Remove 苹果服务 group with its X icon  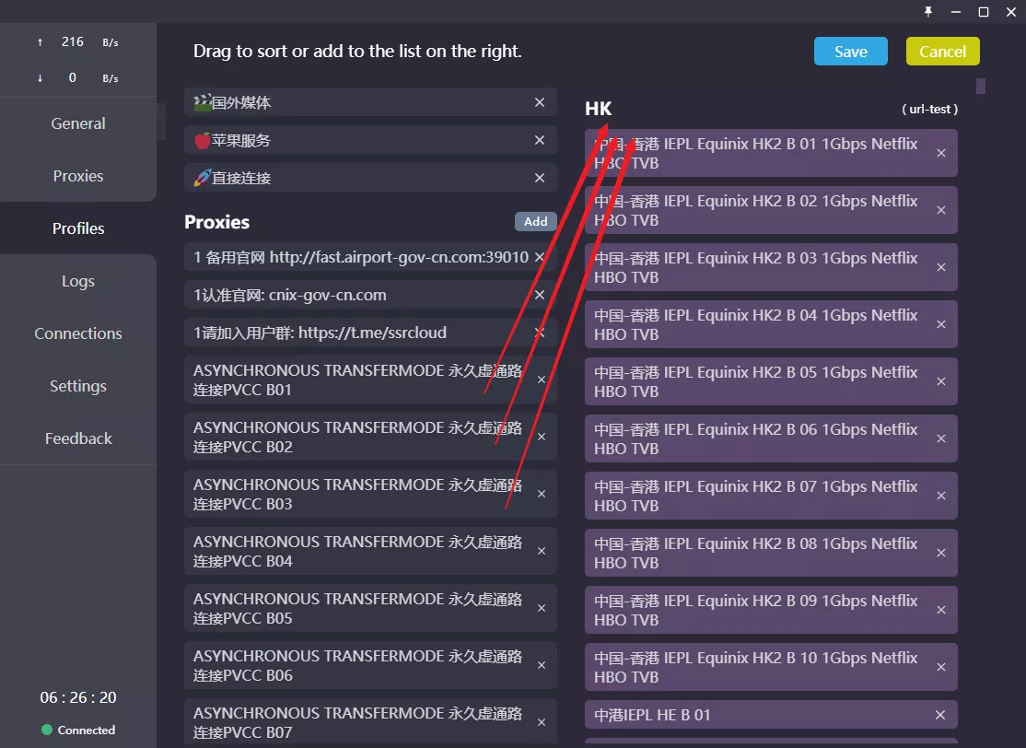(540, 140)
